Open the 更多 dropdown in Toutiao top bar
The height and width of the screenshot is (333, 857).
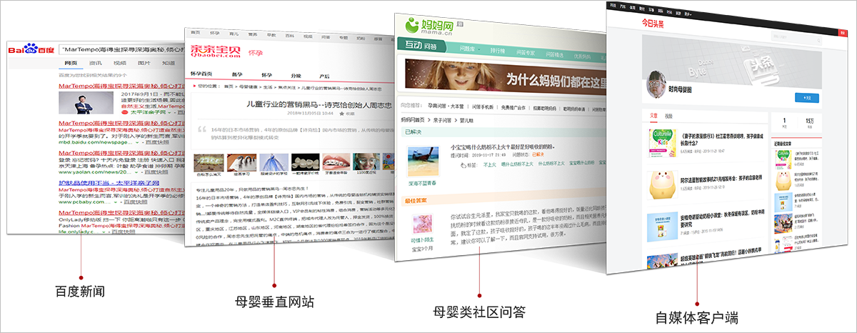688,13
